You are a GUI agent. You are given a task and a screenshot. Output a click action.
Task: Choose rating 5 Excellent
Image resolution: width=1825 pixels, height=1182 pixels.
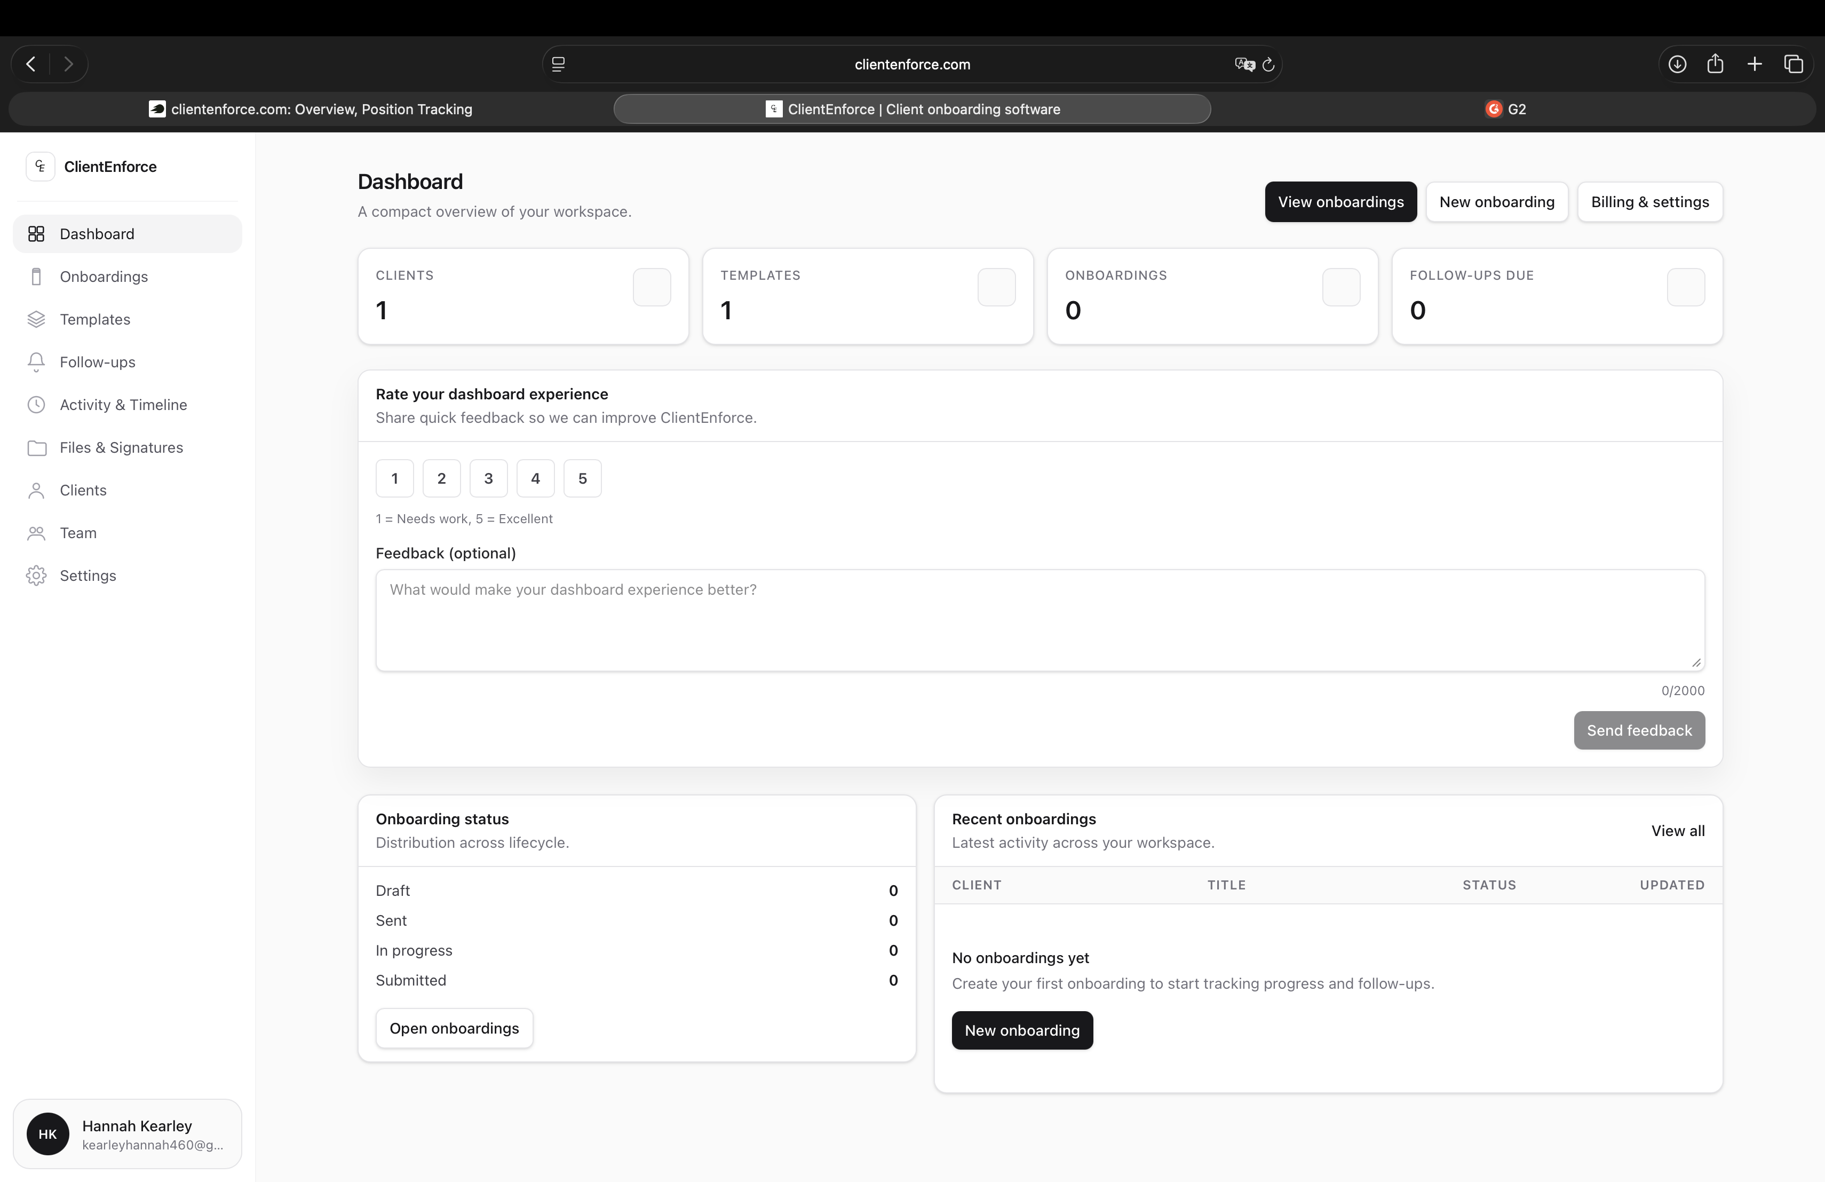(582, 479)
